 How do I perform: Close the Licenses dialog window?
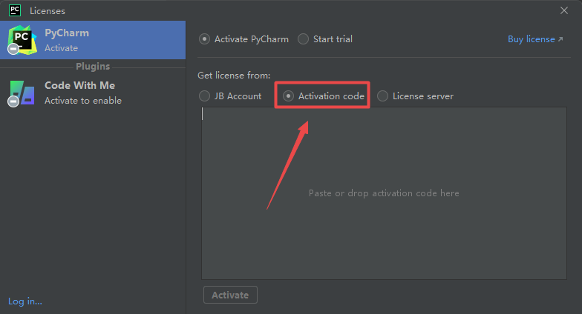[563, 10]
